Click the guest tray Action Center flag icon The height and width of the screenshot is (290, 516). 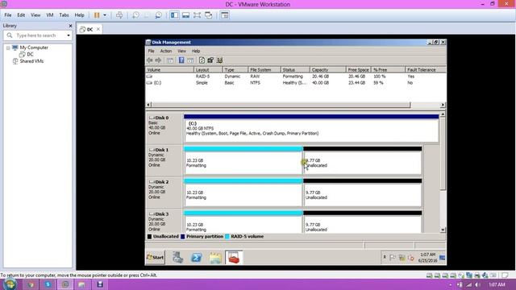click(393, 258)
